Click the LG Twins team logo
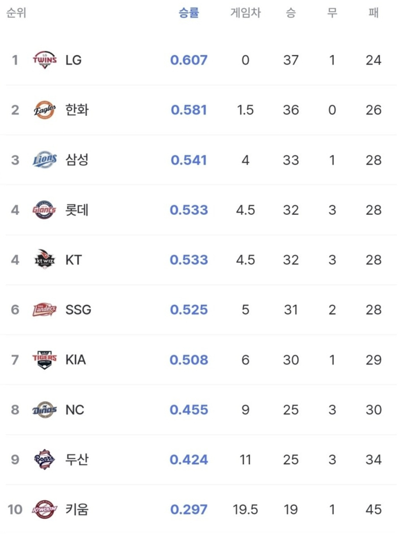405x534 pixels. pyautogui.click(x=45, y=60)
